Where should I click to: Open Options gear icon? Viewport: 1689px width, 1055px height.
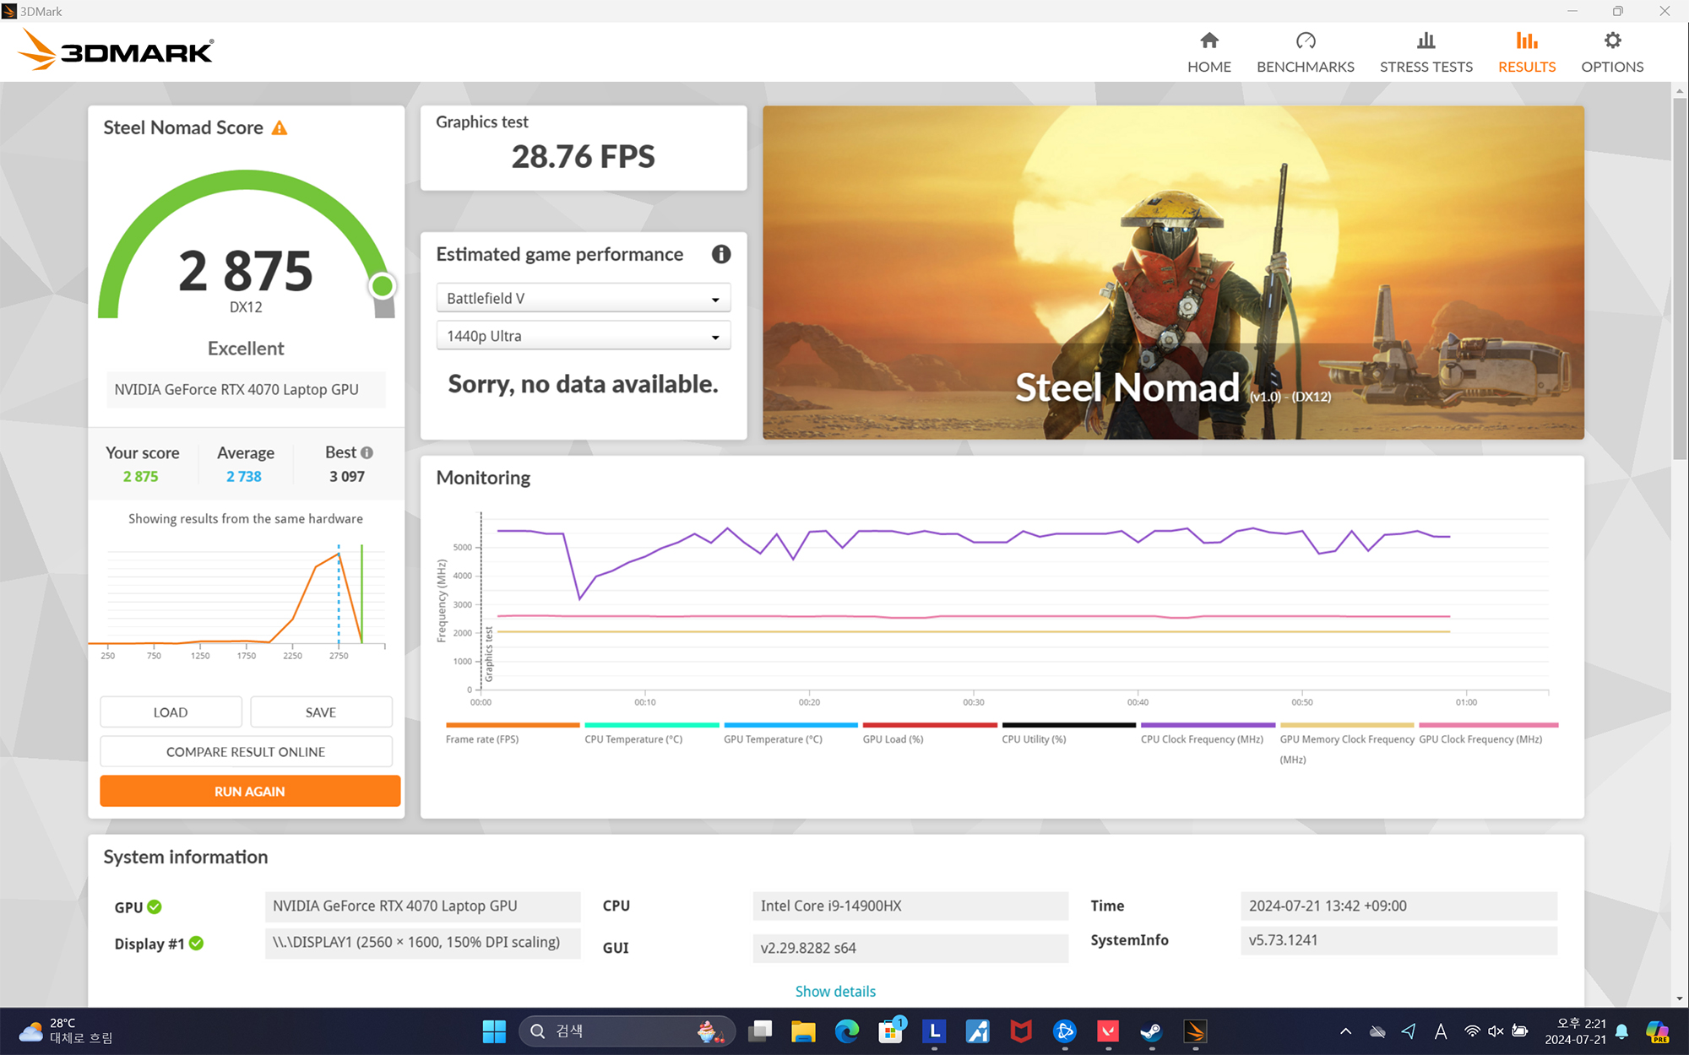tap(1611, 41)
